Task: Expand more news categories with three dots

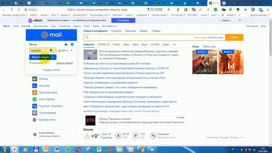Action: tap(174, 45)
